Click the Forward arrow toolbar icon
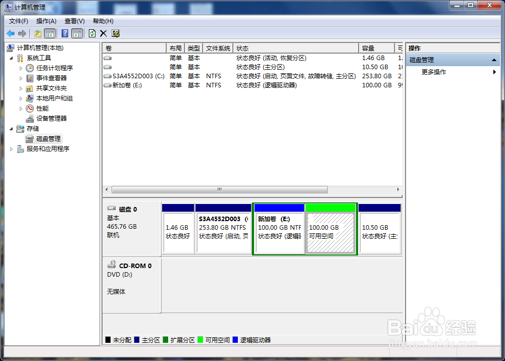The width and height of the screenshot is (505, 361). point(22,33)
